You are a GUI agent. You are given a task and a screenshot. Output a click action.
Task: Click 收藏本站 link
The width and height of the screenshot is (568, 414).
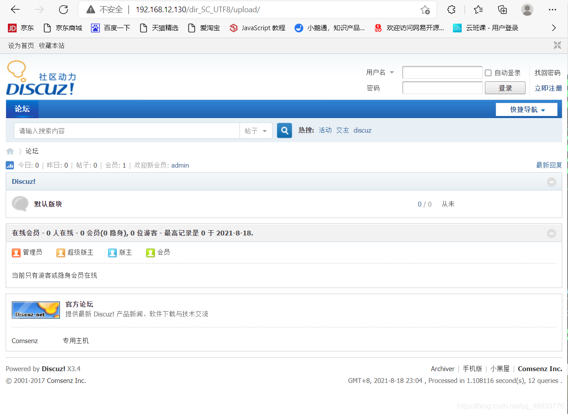(52, 46)
